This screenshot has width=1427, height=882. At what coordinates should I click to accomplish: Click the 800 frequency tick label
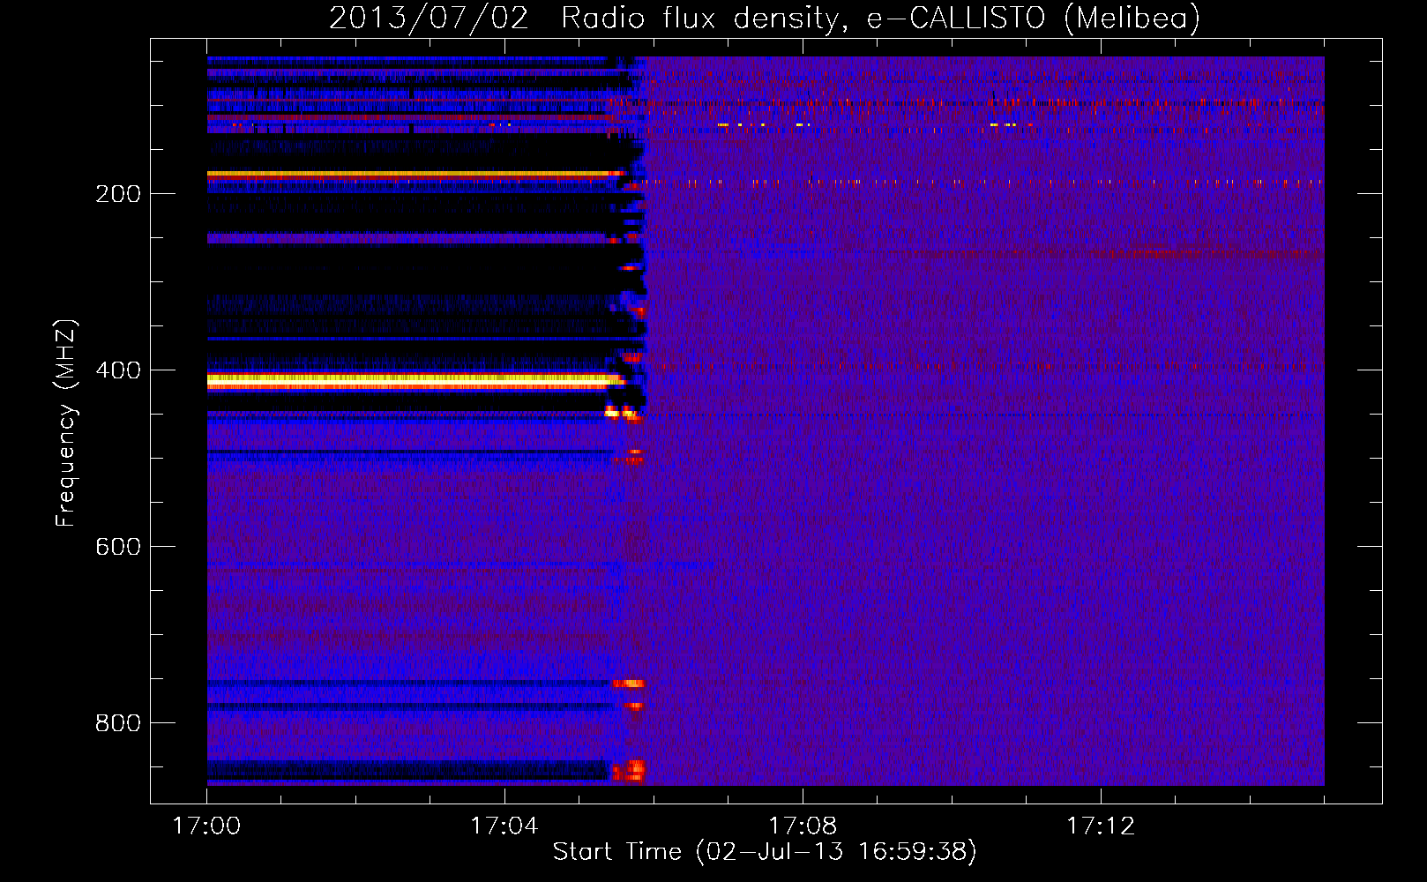tap(118, 723)
